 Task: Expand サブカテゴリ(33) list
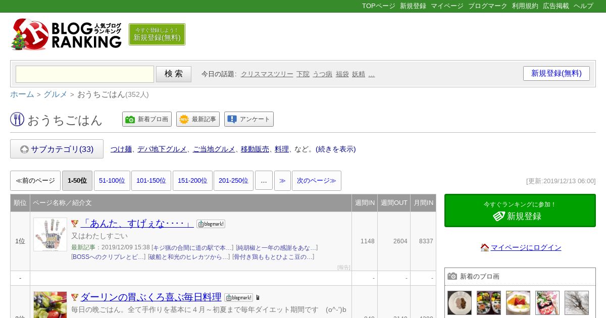point(57,149)
